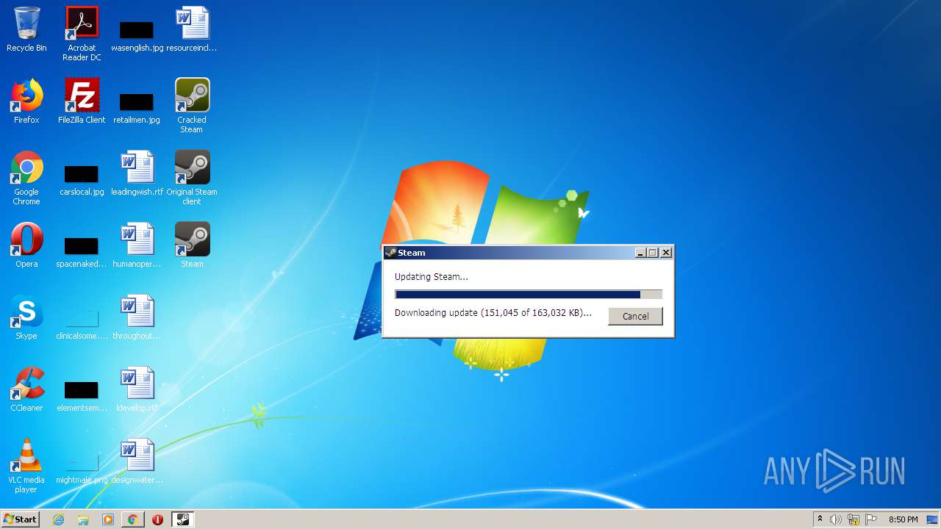Screen dimensions: 941x529
Task: Open Opera from the taskbar
Action: pyautogui.click(x=157, y=519)
